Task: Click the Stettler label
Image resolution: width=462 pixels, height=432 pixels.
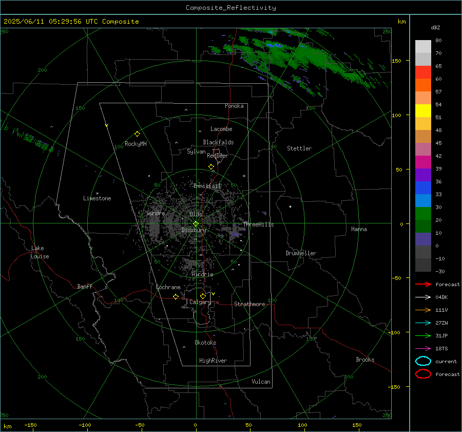Action: point(299,148)
